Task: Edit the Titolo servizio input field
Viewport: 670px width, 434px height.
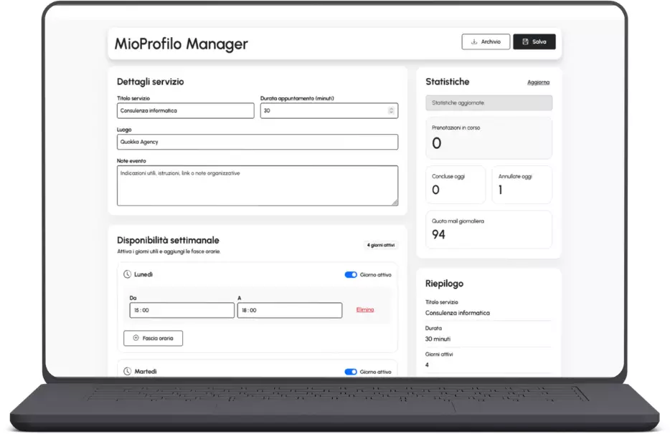Action: tap(185, 110)
